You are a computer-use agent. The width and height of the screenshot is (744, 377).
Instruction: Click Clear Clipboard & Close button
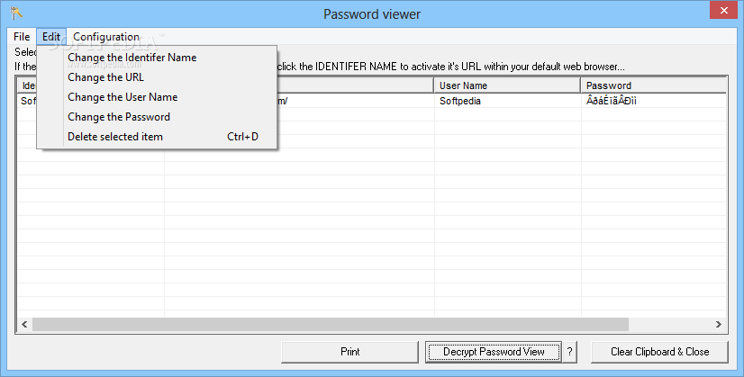click(659, 352)
